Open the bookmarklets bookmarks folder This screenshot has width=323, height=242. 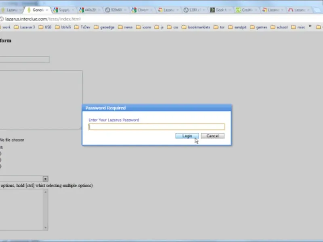point(196,27)
